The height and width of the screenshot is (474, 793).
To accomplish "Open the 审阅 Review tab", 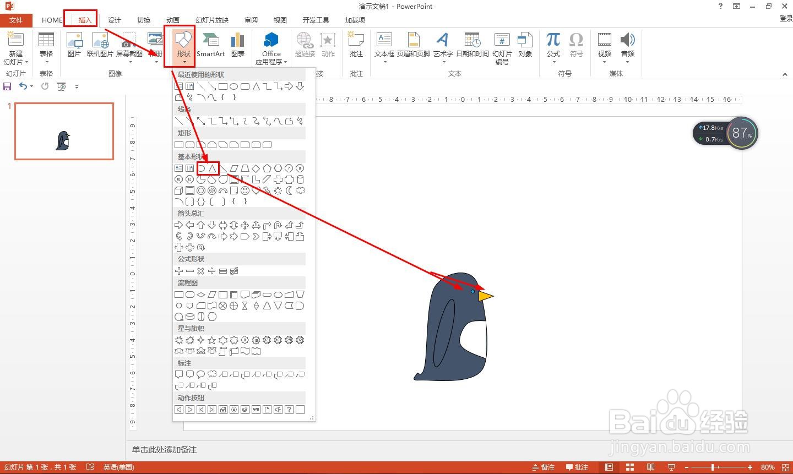I will [251, 20].
